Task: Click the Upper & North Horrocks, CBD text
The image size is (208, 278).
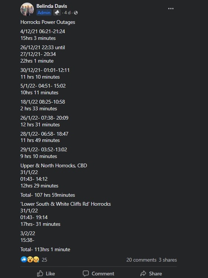Action: (x=54, y=165)
